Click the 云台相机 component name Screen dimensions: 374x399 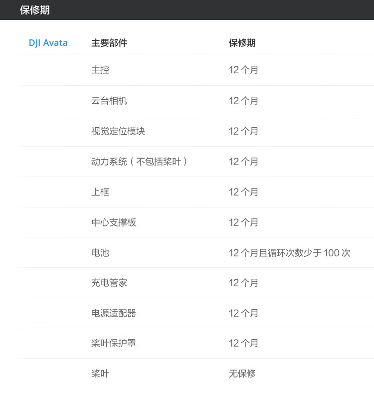pos(109,101)
